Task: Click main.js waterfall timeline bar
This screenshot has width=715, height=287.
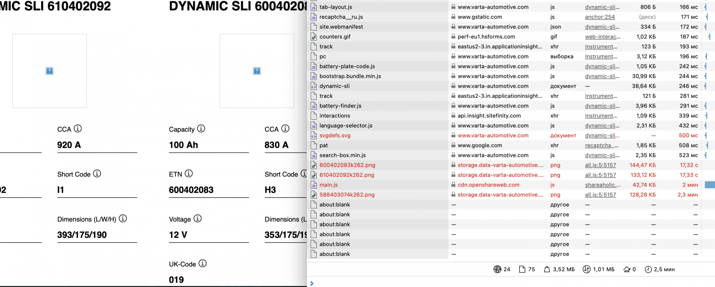Action: (709, 185)
